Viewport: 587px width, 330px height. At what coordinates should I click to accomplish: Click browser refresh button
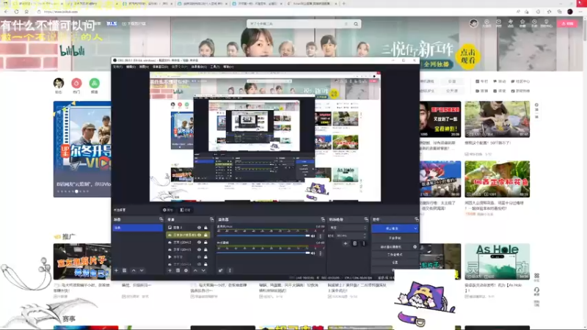click(16, 12)
